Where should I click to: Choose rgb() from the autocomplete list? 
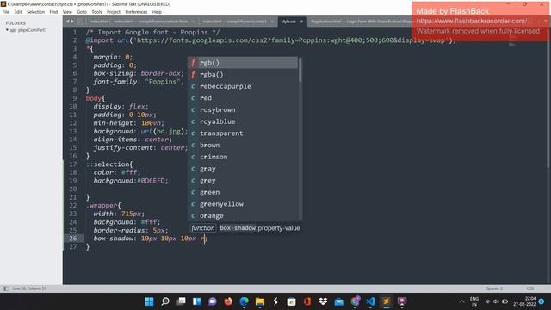[x=243, y=63]
